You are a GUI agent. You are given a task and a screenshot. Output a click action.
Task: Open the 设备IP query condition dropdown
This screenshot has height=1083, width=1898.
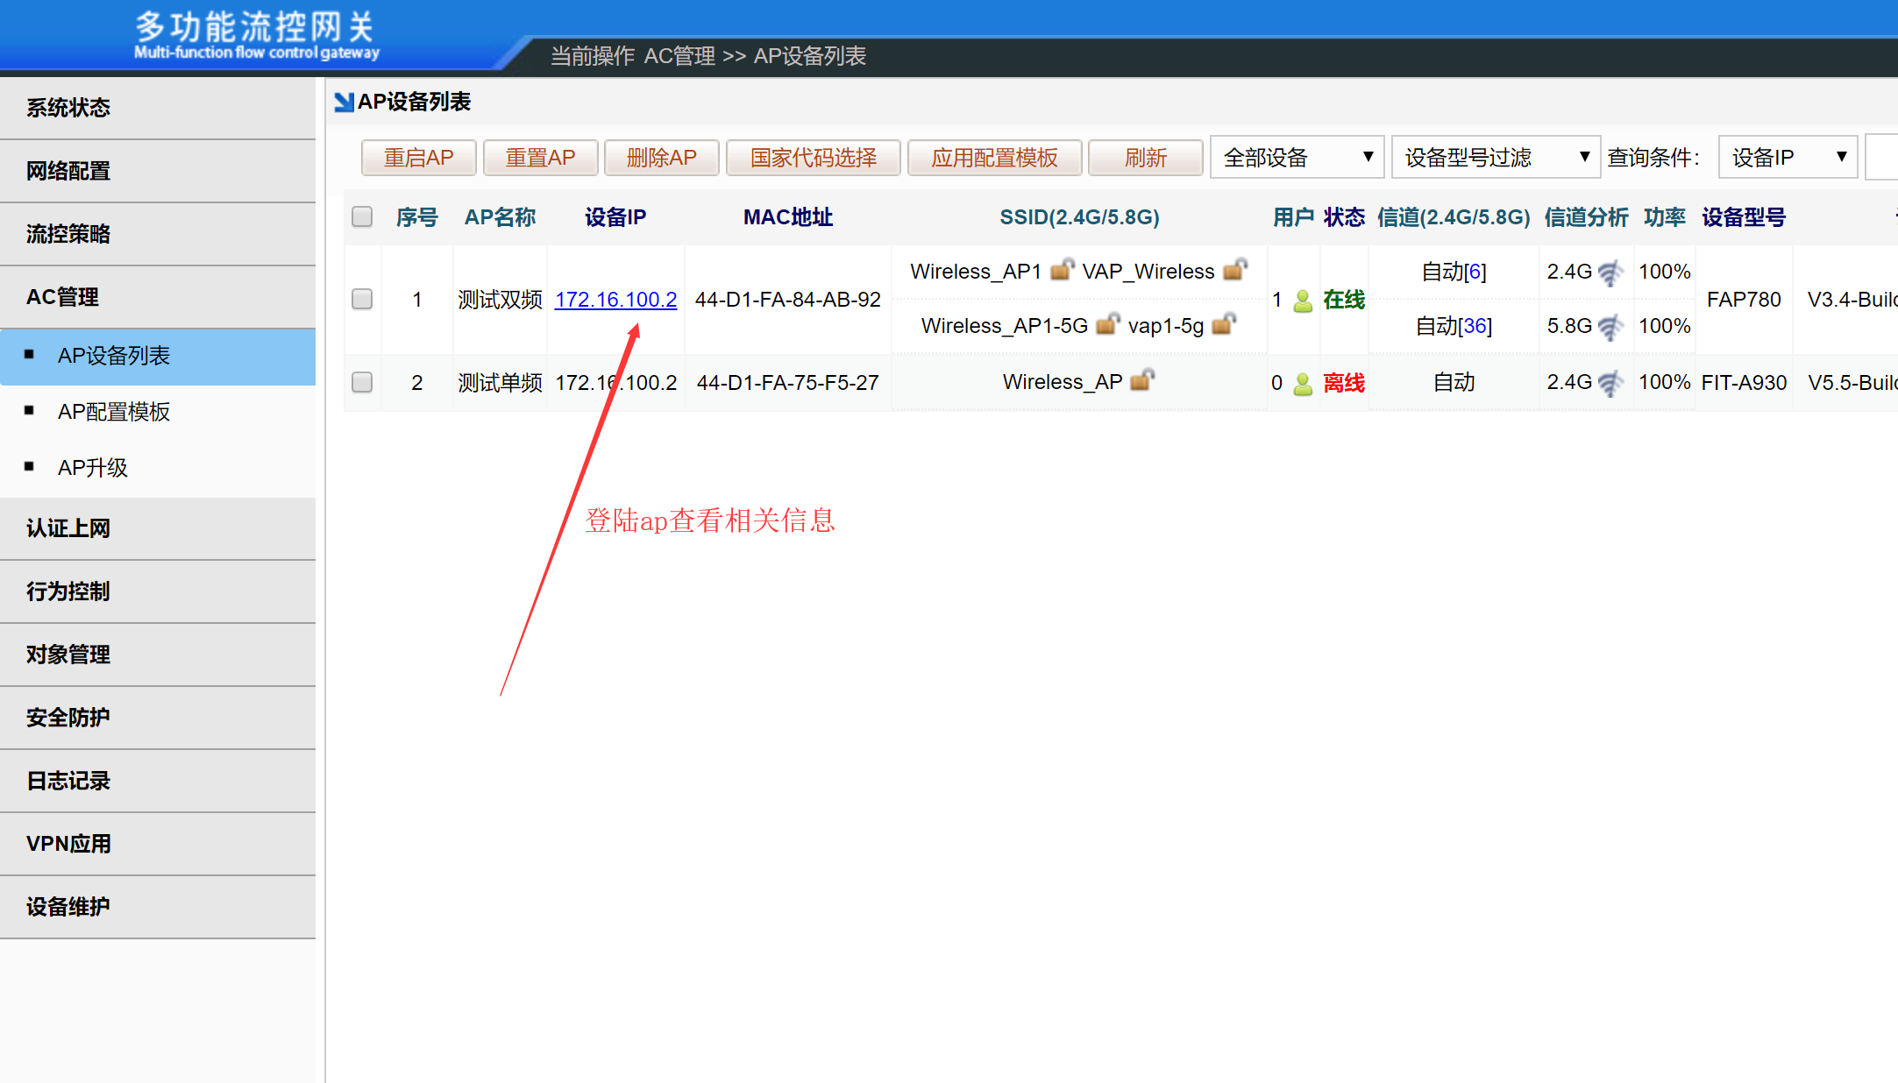[x=1788, y=158]
